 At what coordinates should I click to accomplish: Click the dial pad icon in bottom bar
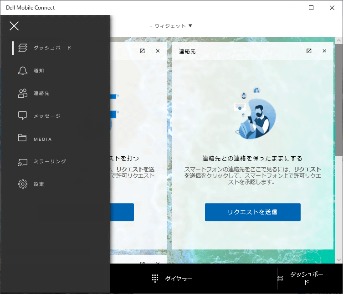[x=155, y=279]
